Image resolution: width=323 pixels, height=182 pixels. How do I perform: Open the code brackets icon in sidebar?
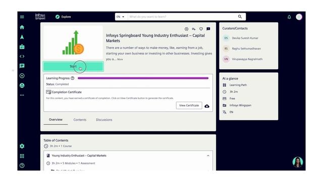pyautogui.click(x=22, y=56)
